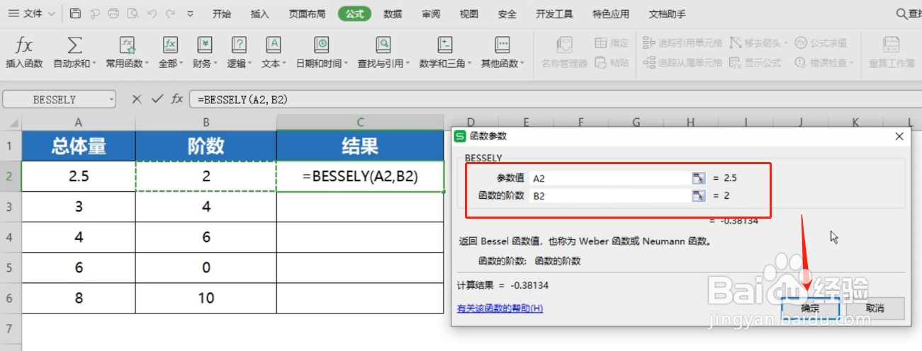Toggle 显示公式 in the ribbon
The height and width of the screenshot is (351, 922).
(x=755, y=63)
